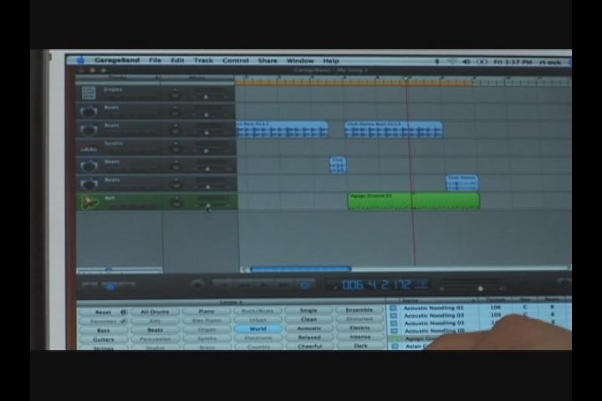Click the playhead marker on the ruler
602x401 pixels.
[x=406, y=78]
